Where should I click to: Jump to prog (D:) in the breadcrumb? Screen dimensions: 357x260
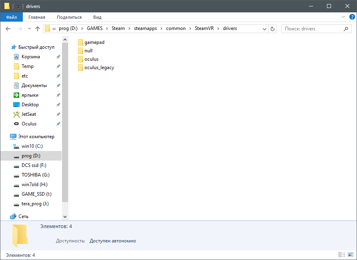(x=68, y=28)
